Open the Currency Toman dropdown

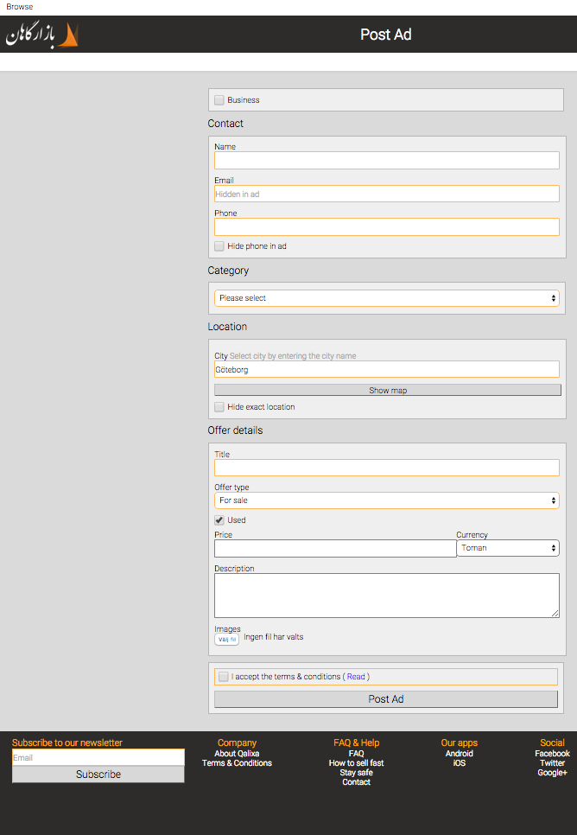tap(507, 548)
